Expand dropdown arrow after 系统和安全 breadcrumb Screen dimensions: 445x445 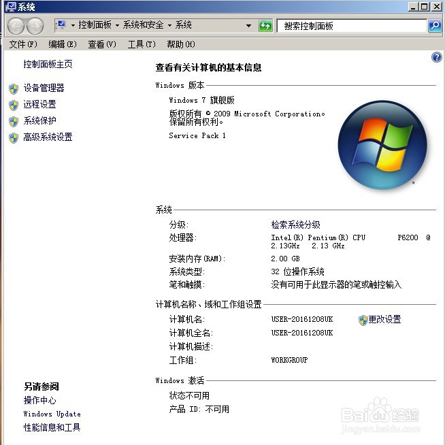coord(169,26)
